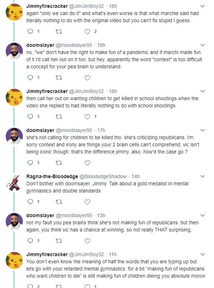Like Ragna-the-Bloodedge's double standards tweet
This screenshot has height=288, width=214.
87,202
